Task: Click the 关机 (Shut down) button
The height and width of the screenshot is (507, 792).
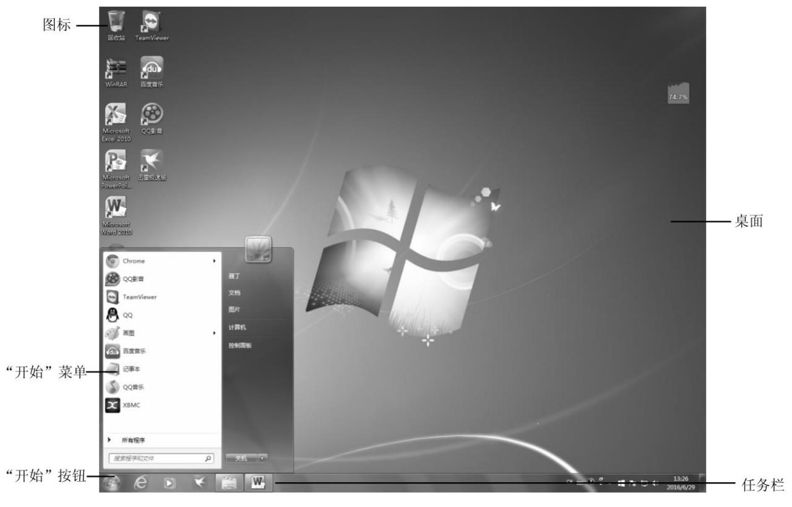Action: (241, 458)
